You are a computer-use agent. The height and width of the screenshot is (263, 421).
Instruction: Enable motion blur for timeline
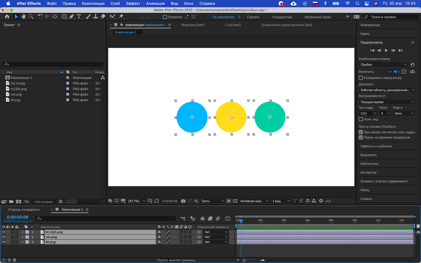point(218,218)
